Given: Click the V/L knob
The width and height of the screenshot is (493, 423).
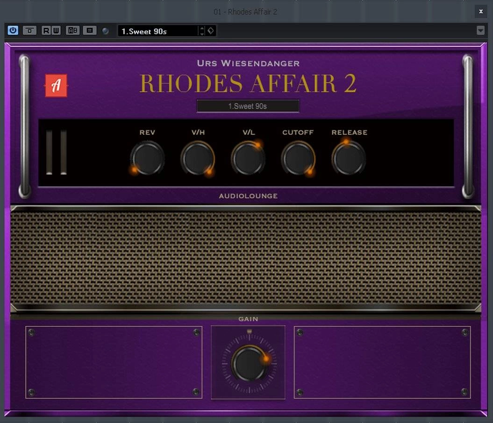Looking at the screenshot, I should [x=248, y=158].
